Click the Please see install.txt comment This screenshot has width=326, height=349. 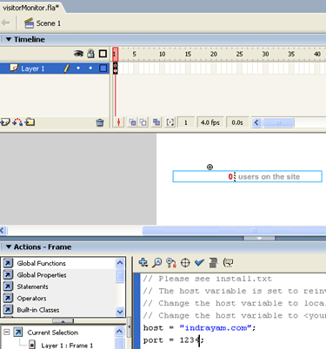pyautogui.click(x=208, y=279)
